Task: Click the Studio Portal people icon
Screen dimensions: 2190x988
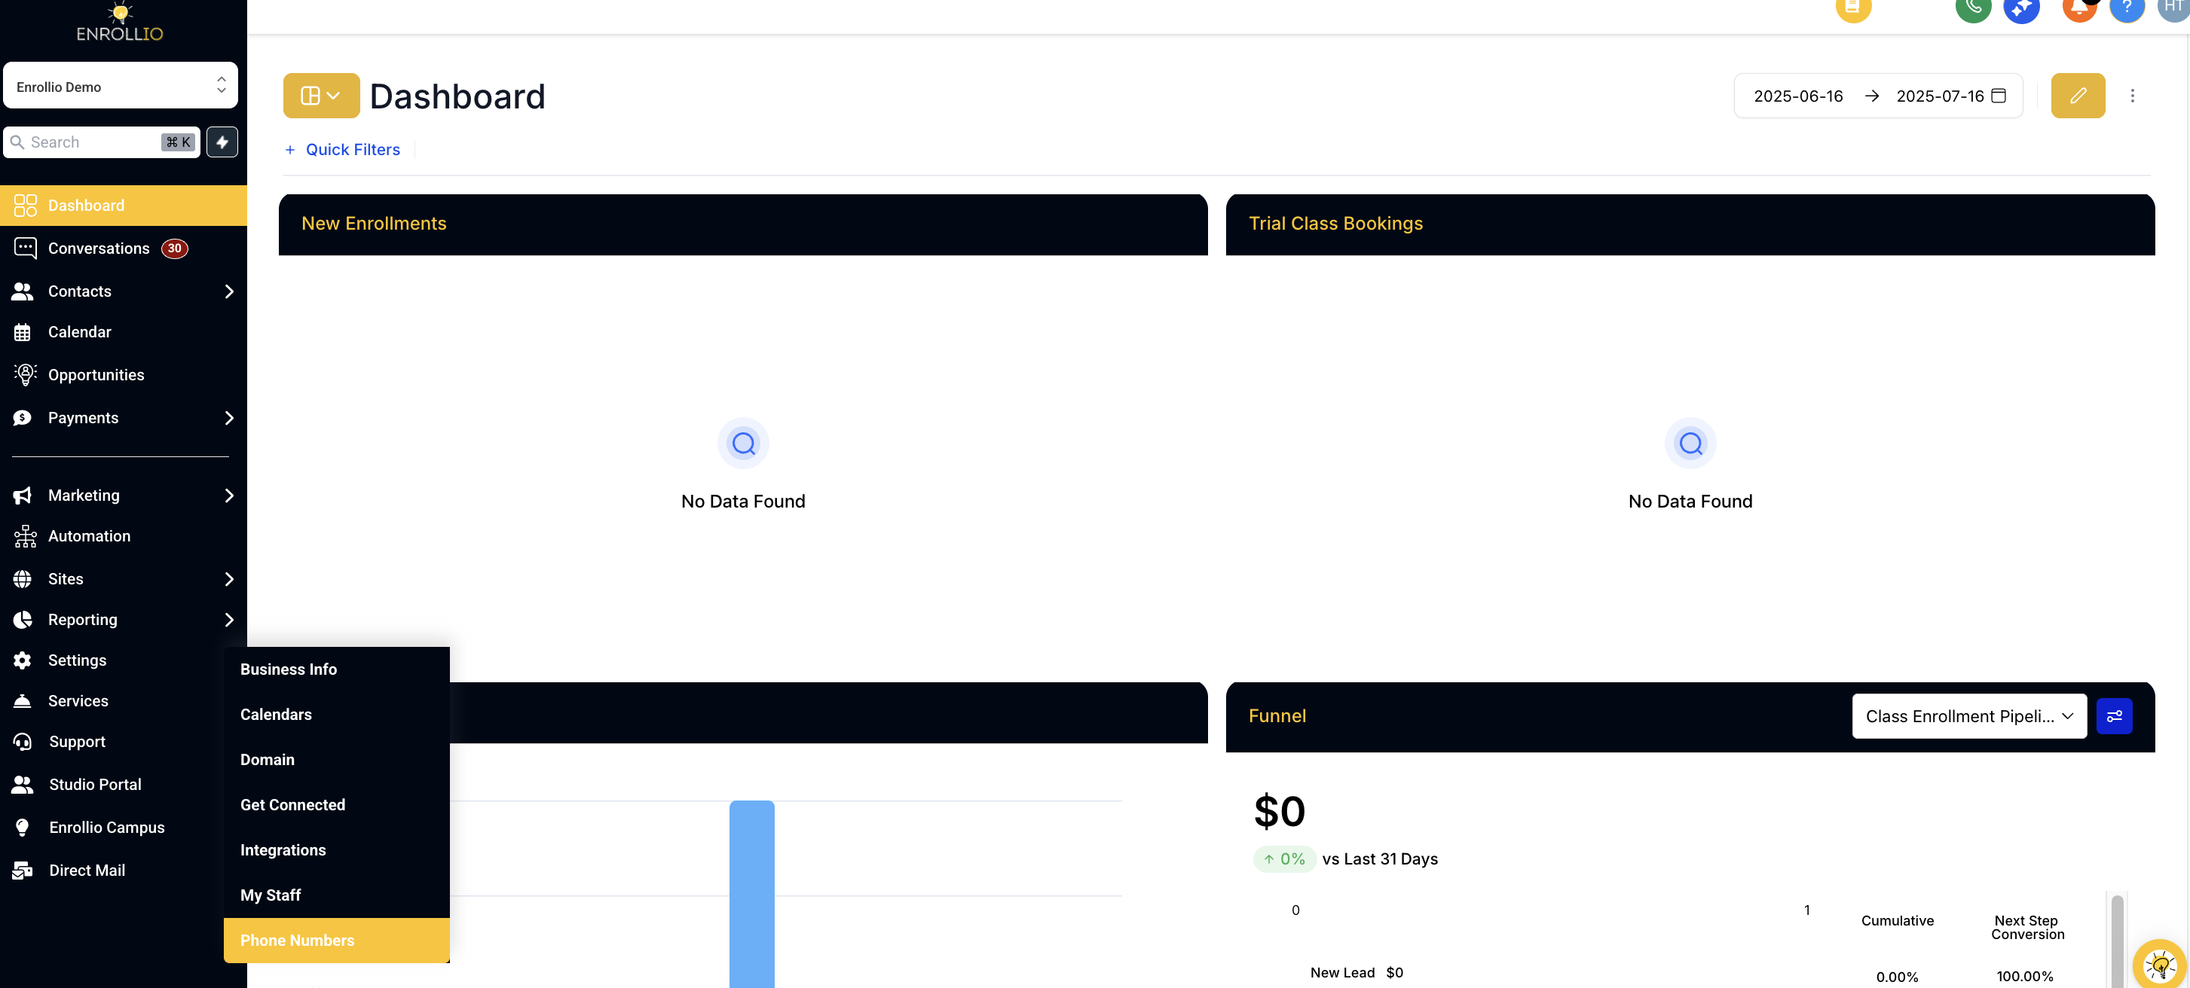Action: (23, 785)
